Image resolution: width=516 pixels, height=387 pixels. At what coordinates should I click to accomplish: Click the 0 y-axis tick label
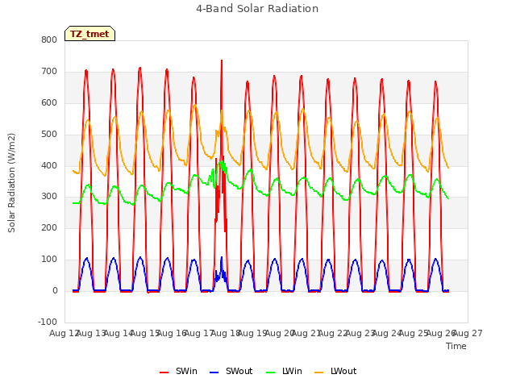(x=55, y=290)
